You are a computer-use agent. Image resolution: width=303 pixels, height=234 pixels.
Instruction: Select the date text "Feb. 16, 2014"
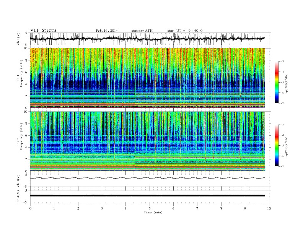(x=107, y=31)
